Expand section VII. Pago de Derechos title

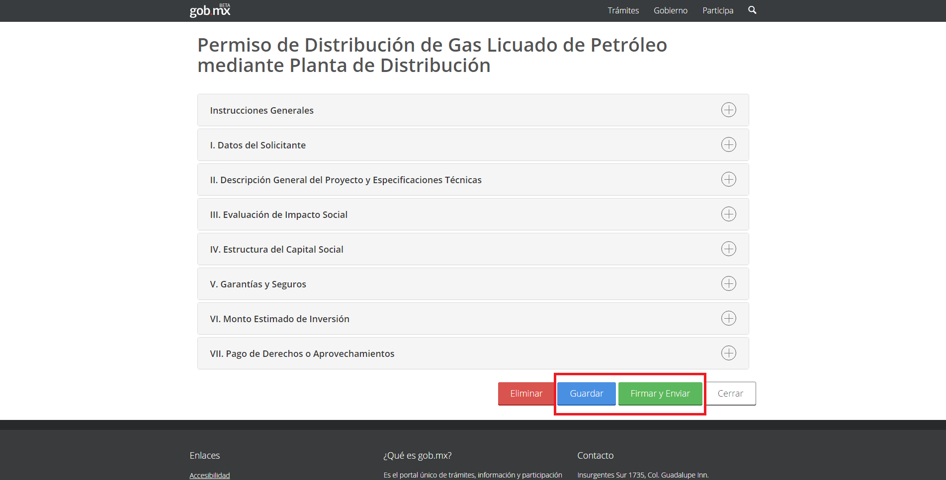tap(302, 353)
